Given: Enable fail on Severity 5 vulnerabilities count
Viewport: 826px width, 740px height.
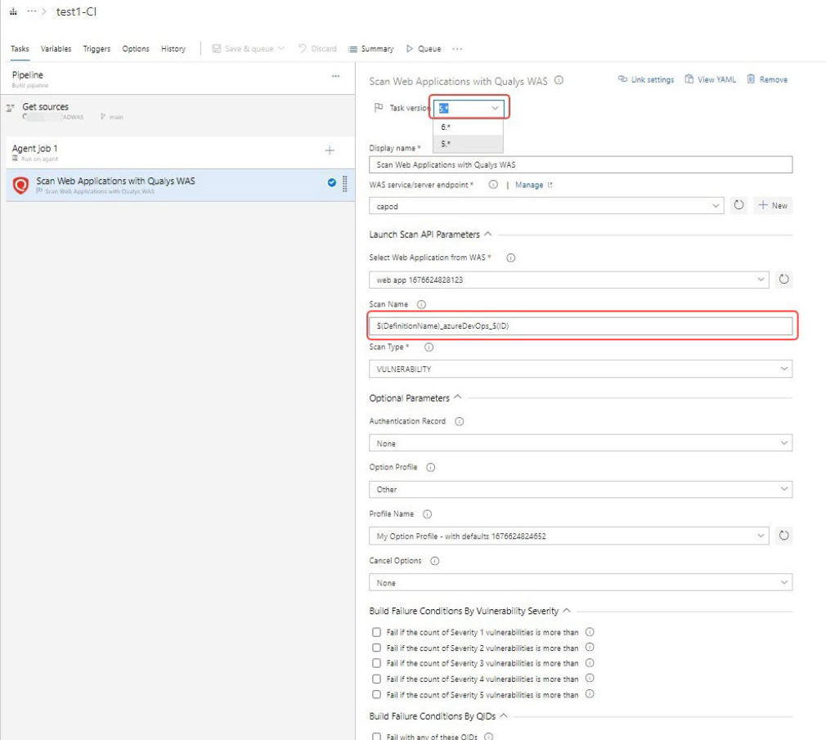Looking at the screenshot, I should [x=377, y=695].
